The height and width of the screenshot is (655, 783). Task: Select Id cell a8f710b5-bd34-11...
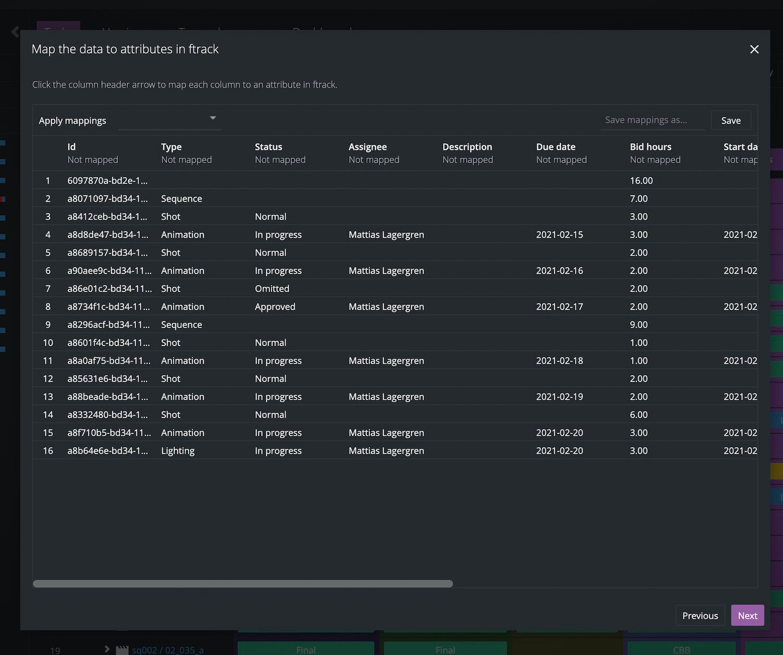coord(110,432)
